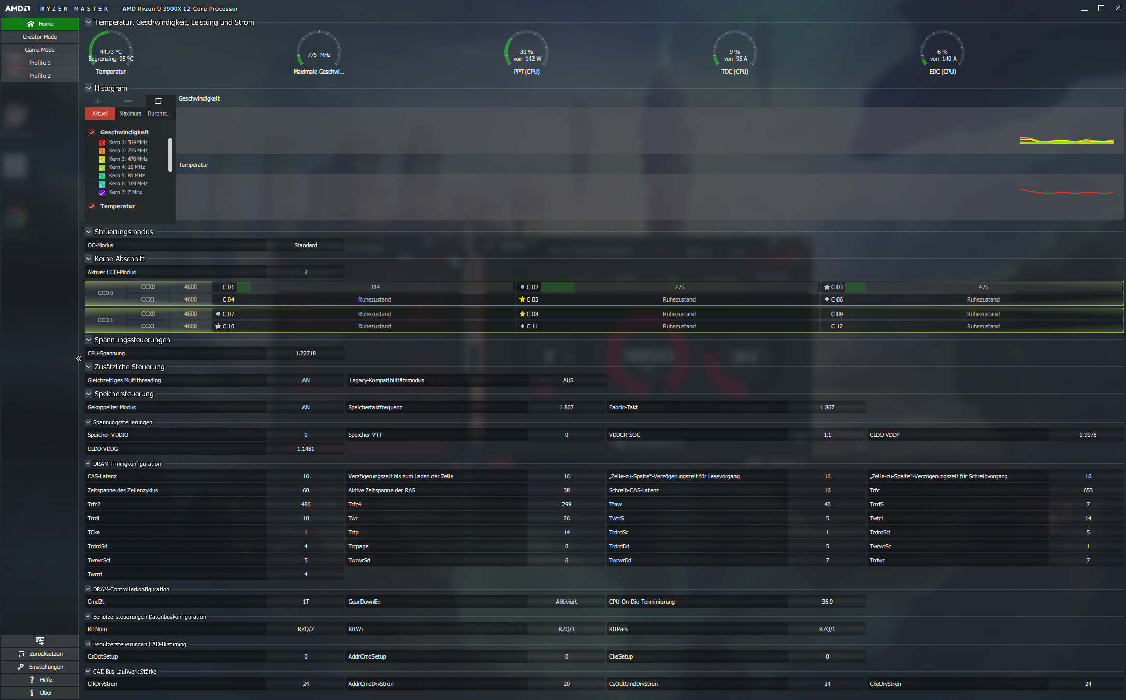Collapse the DRAM-Timingkonfiguration section

[x=88, y=464]
